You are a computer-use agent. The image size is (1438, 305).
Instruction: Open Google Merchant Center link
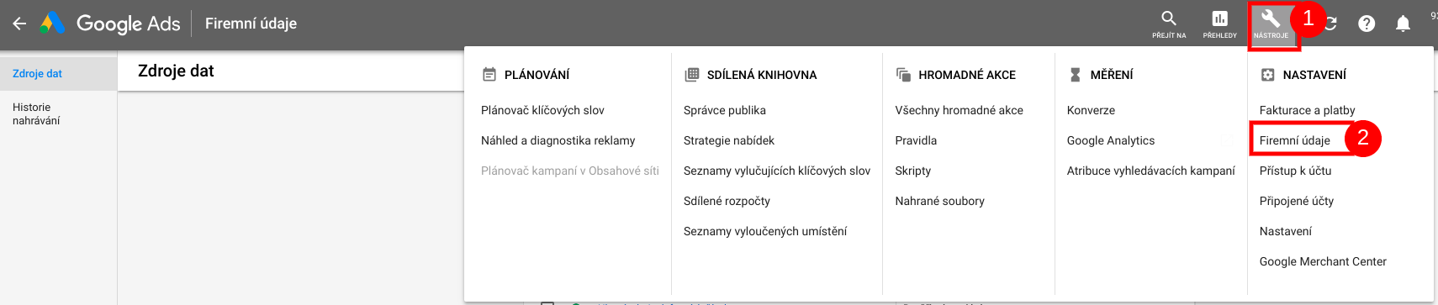coord(1323,261)
